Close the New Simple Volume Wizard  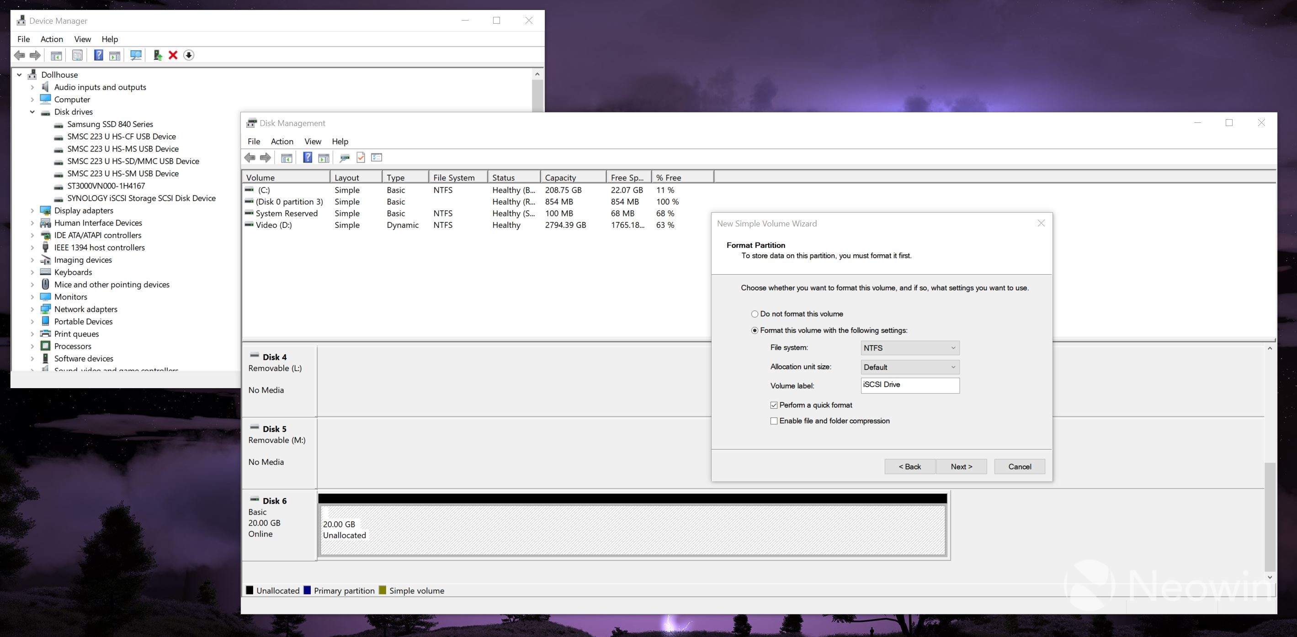1041,223
